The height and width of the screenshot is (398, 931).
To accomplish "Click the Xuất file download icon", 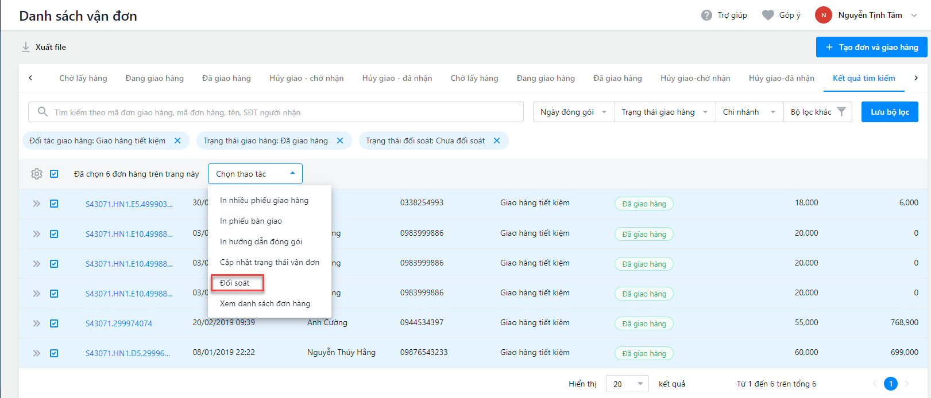I will pyautogui.click(x=26, y=47).
